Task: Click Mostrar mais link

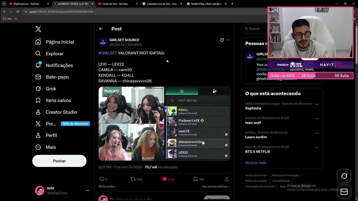Action: tap(256, 163)
